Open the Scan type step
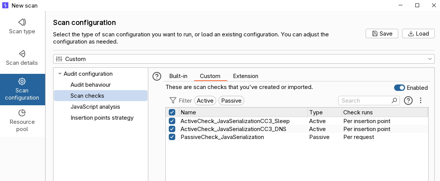Screen dimensions: 440x181 (22, 26)
